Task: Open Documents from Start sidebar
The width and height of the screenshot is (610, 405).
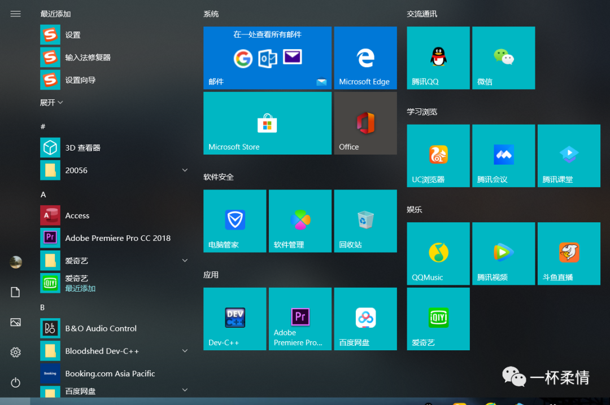Action: click(16, 292)
